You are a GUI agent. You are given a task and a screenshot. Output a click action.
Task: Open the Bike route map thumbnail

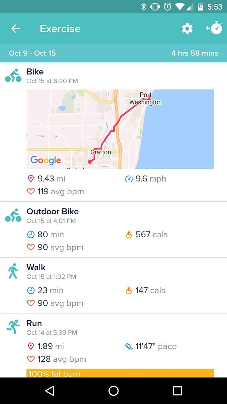click(x=120, y=129)
